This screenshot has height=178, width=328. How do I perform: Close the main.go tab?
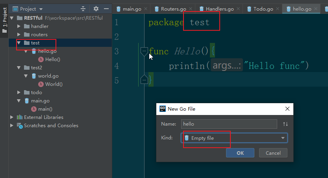(x=146, y=9)
